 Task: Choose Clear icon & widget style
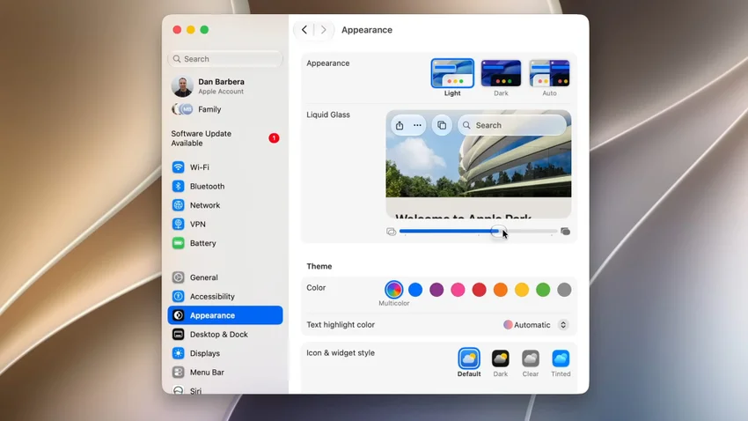point(531,363)
